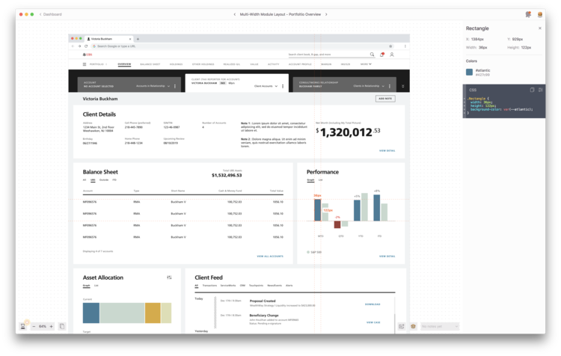Screen dimensions: 561x356
Task: Select the #atlantic color swatch
Action: pyautogui.click(x=470, y=72)
